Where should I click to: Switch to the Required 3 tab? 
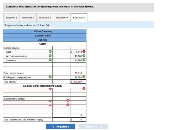[x=45, y=18]
